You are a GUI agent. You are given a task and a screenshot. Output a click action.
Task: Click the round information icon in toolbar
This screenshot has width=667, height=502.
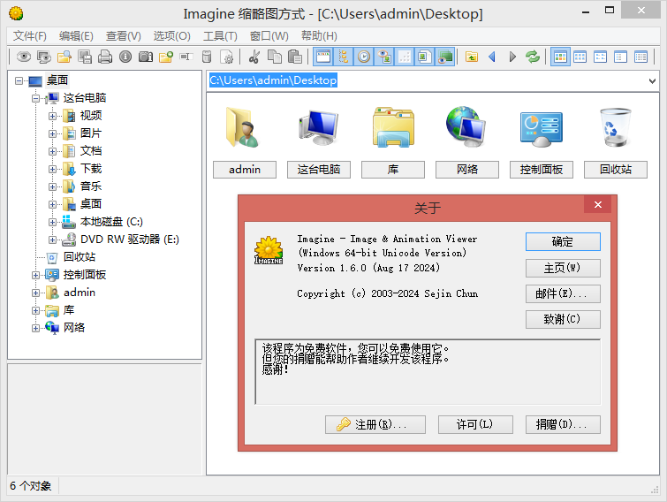pos(125,57)
